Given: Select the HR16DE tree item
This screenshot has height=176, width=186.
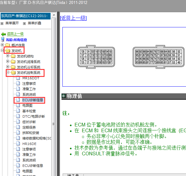Looking at the screenshot, I should (x=29, y=144).
